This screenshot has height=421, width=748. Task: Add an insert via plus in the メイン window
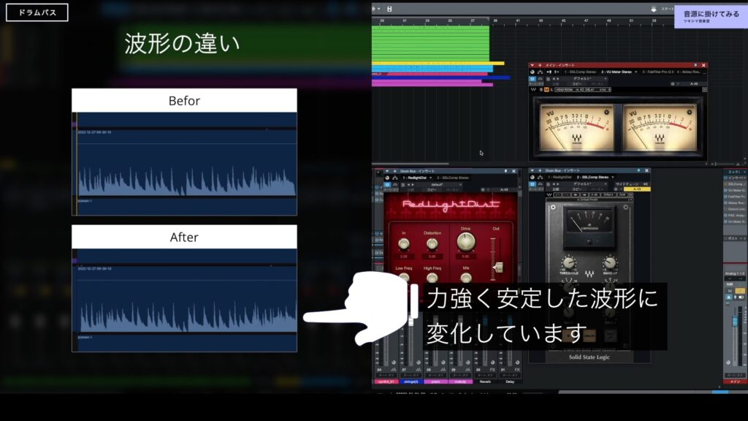point(540,65)
